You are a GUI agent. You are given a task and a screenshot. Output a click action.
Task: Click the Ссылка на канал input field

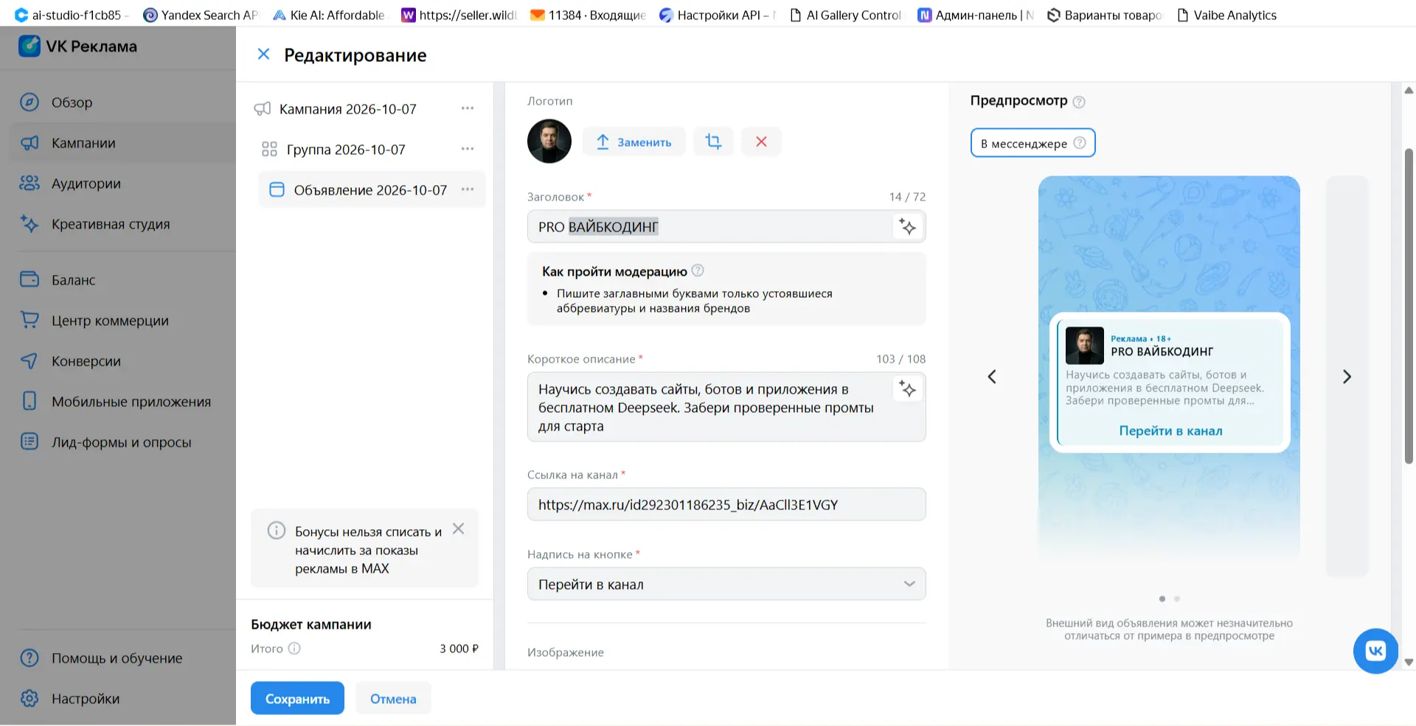(726, 505)
